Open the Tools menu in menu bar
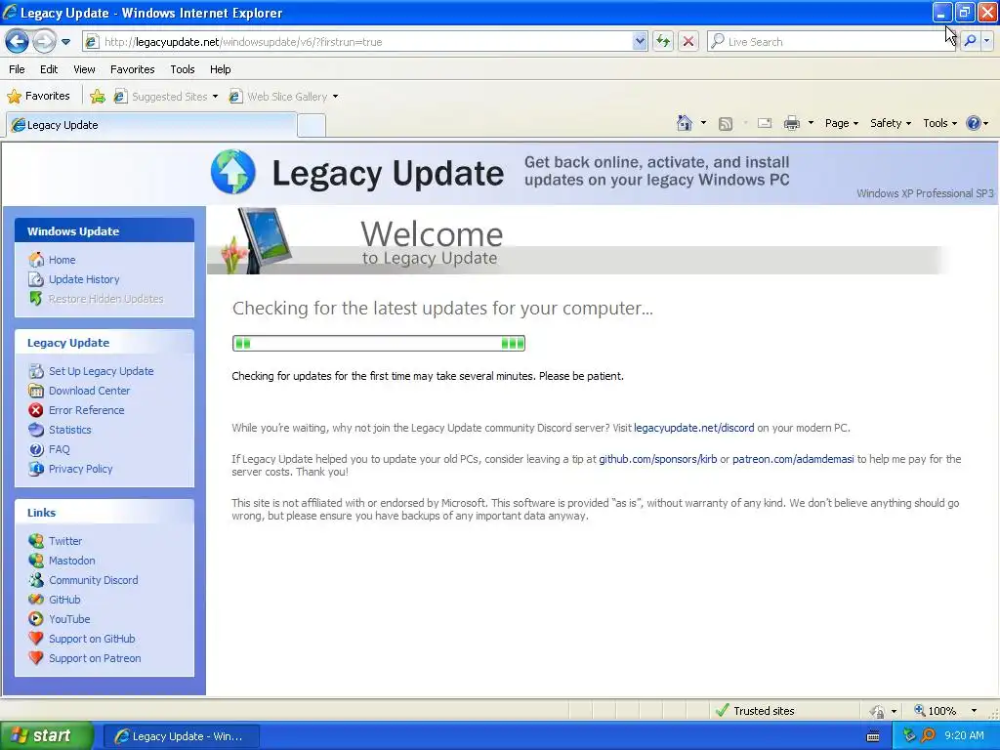This screenshot has width=1000, height=750. [x=183, y=69]
